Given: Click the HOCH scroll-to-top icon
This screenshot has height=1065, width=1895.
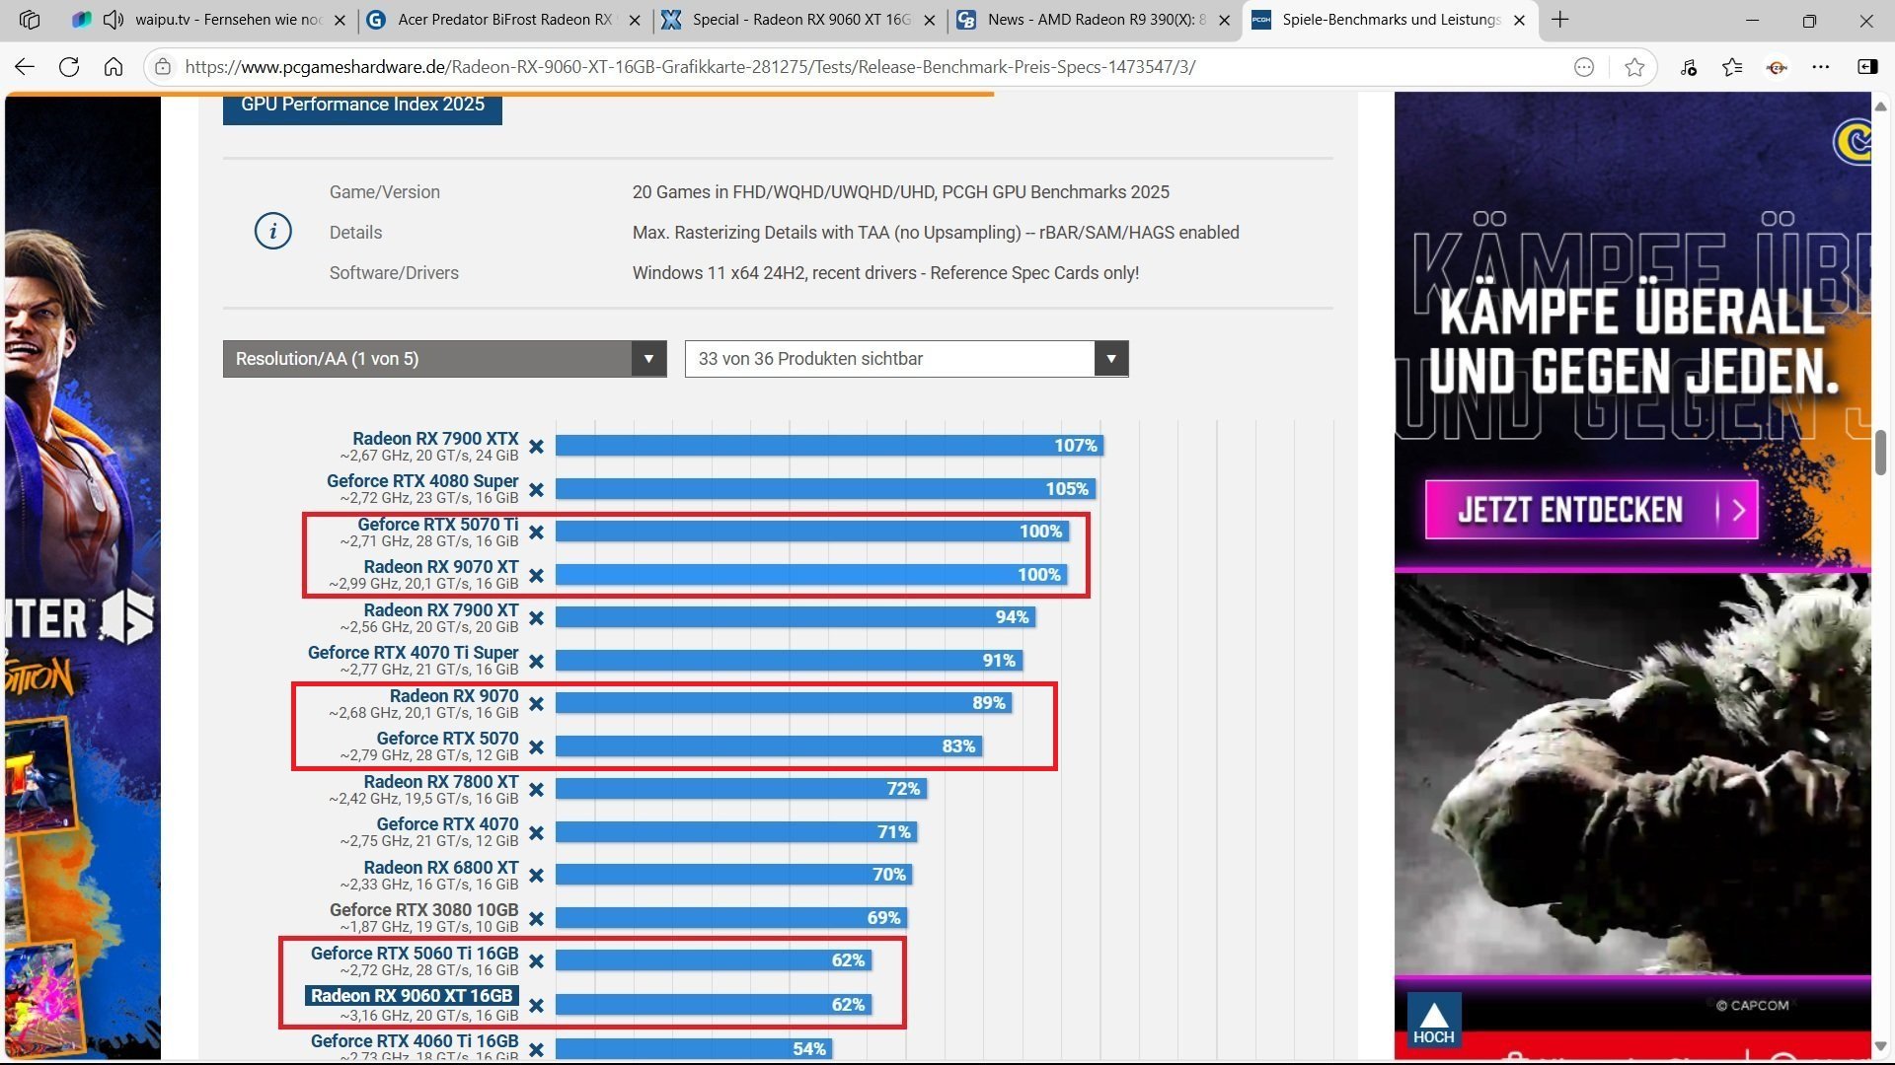Looking at the screenshot, I should (x=1433, y=1021).
